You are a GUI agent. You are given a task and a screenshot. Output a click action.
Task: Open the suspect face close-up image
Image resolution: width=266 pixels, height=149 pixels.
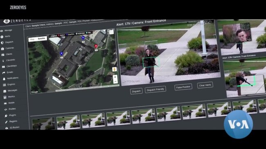237,33
